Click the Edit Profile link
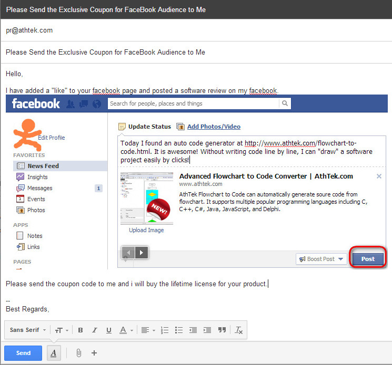The width and height of the screenshot is (392, 365). pos(51,138)
